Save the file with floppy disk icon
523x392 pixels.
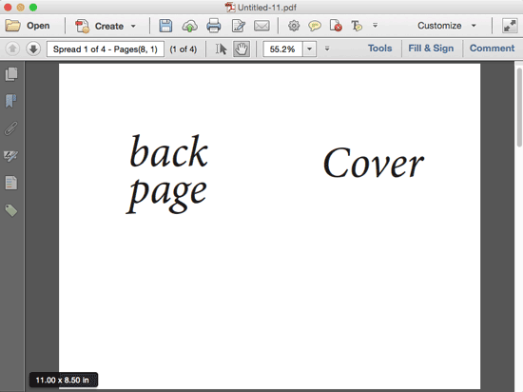point(165,26)
